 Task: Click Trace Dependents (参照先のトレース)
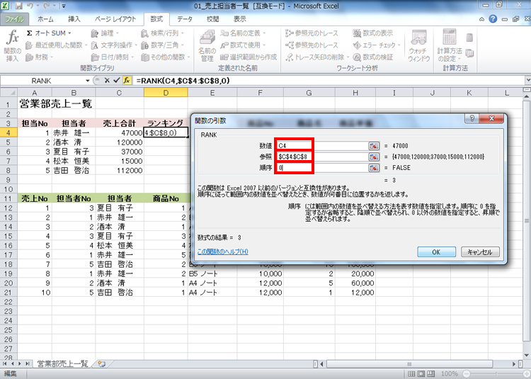point(312,45)
